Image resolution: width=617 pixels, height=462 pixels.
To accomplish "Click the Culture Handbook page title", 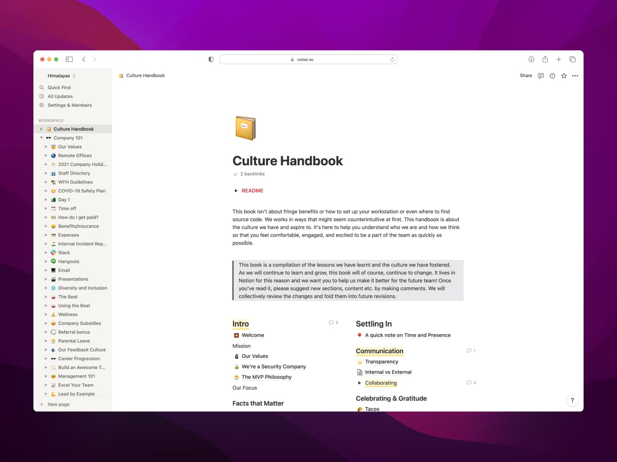I will (287, 161).
